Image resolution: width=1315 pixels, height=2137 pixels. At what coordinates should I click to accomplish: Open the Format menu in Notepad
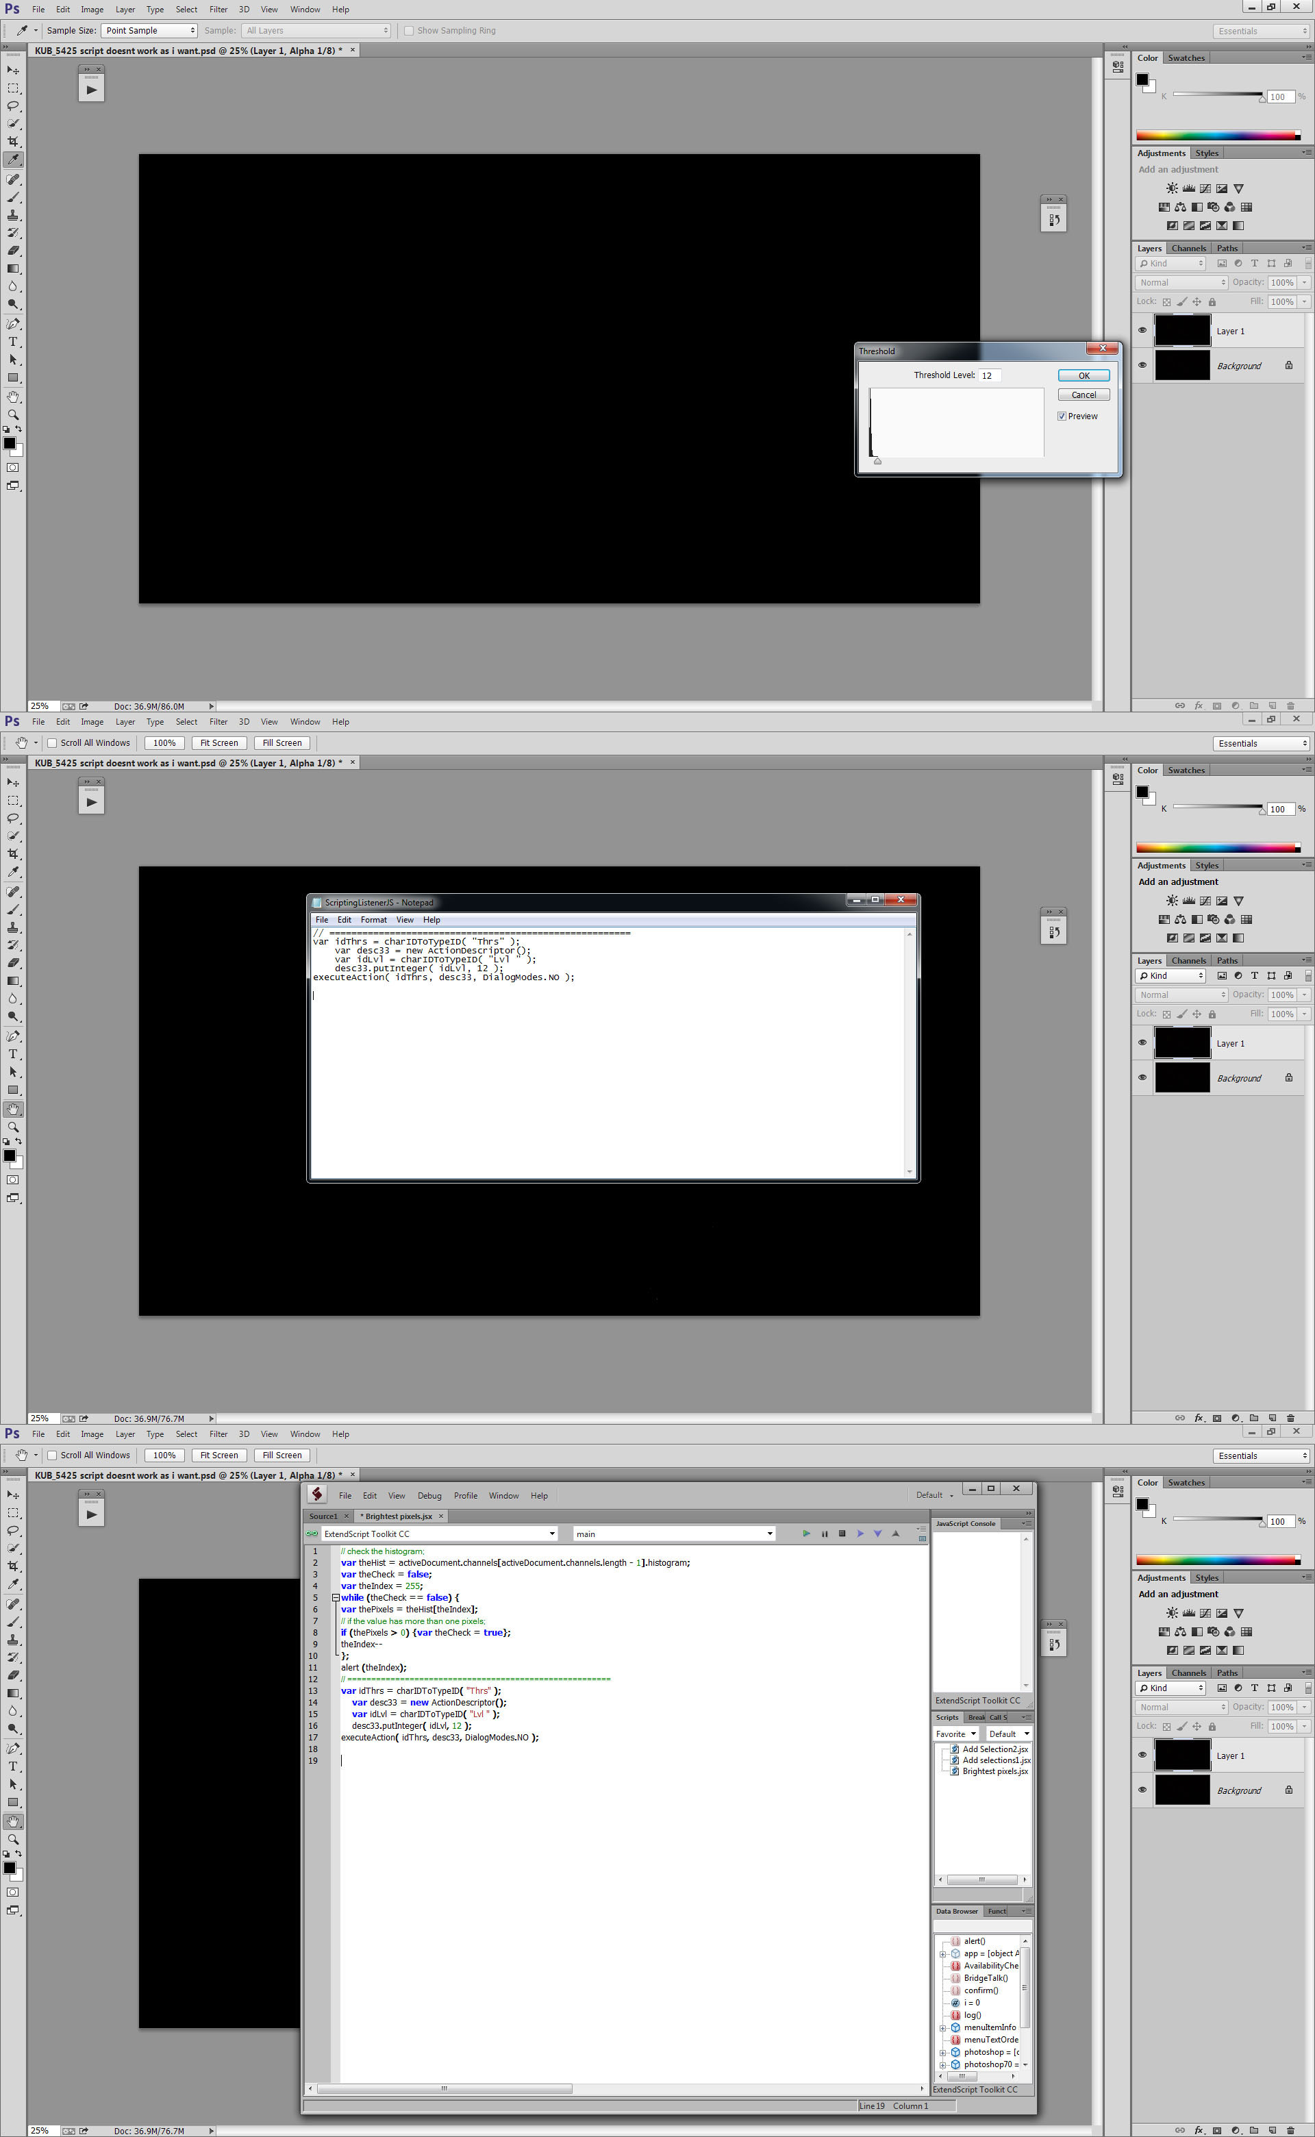click(x=373, y=919)
